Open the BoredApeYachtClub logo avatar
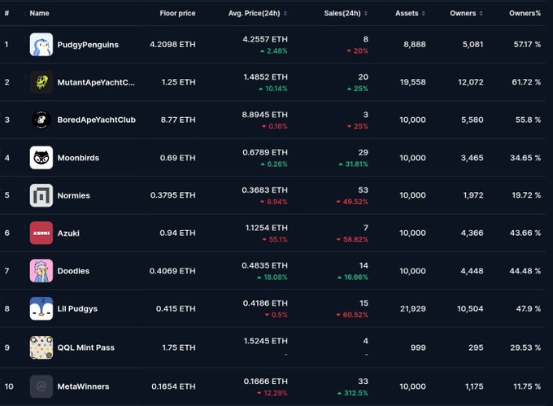The height and width of the screenshot is (406, 553). click(x=41, y=120)
